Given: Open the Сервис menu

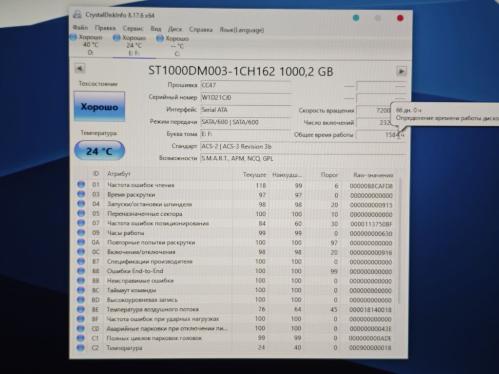Looking at the screenshot, I should coord(133,29).
